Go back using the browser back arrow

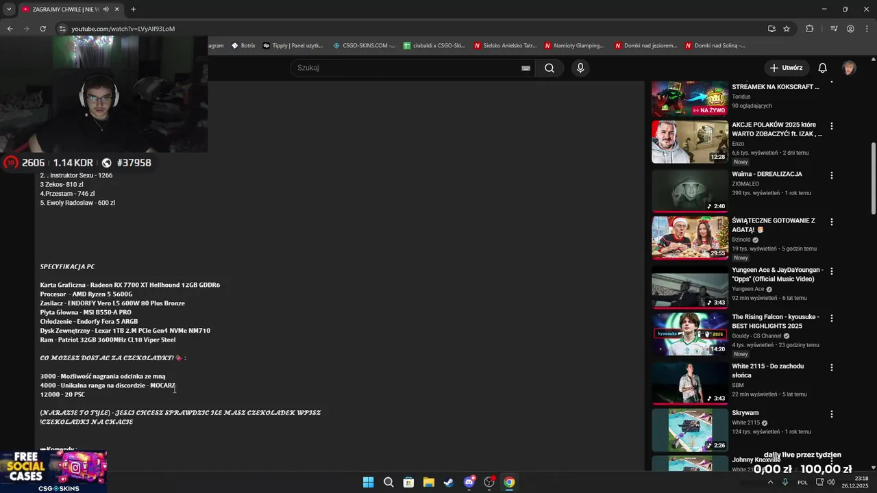(x=10, y=29)
